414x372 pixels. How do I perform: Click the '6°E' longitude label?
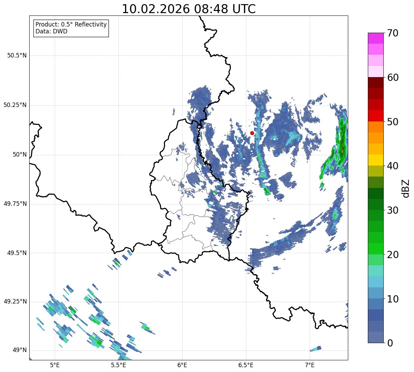182,365
